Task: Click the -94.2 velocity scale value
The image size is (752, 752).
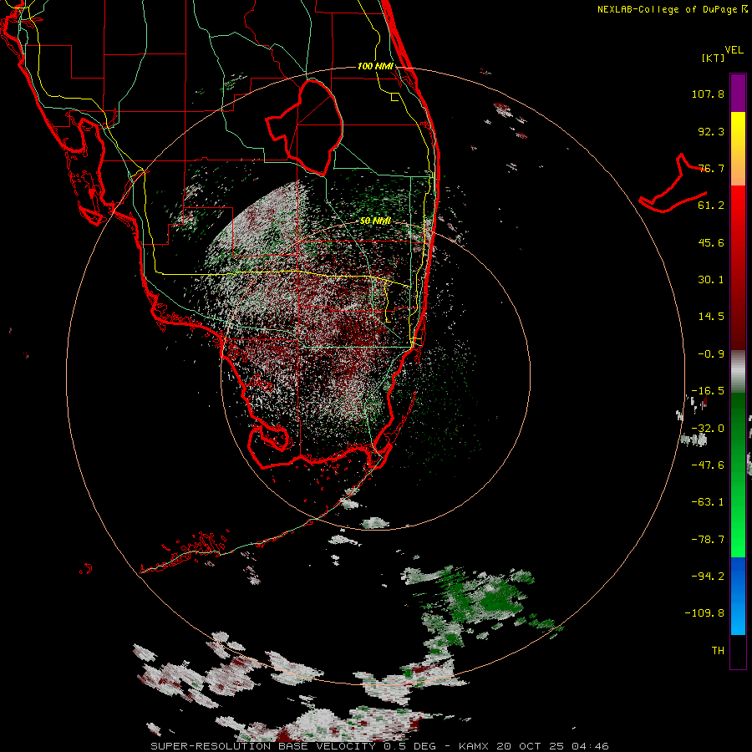Action: [x=708, y=577]
